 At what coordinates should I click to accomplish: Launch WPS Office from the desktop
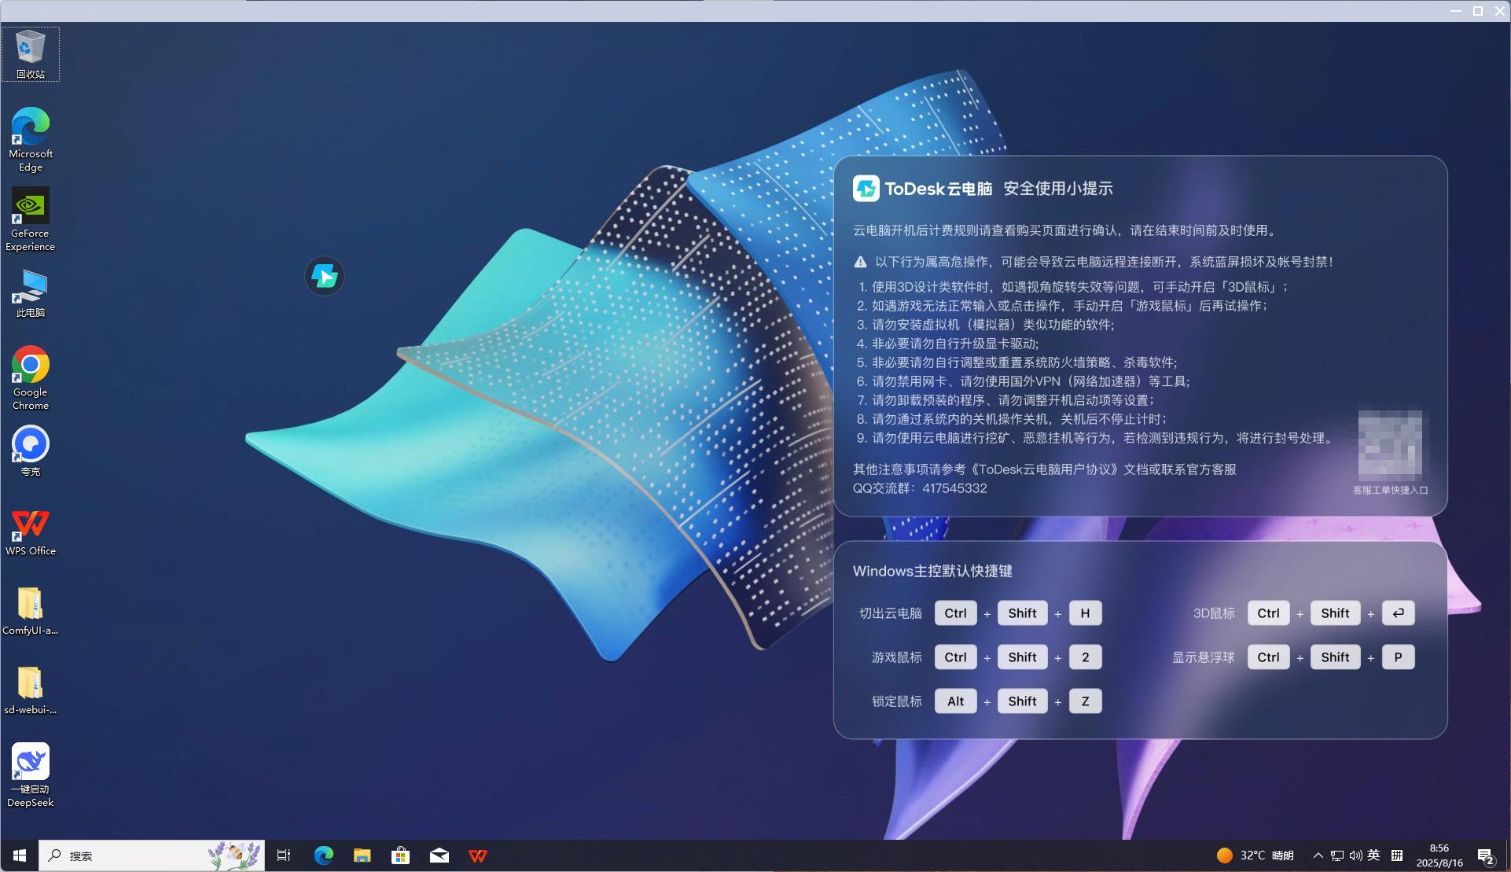tap(31, 532)
